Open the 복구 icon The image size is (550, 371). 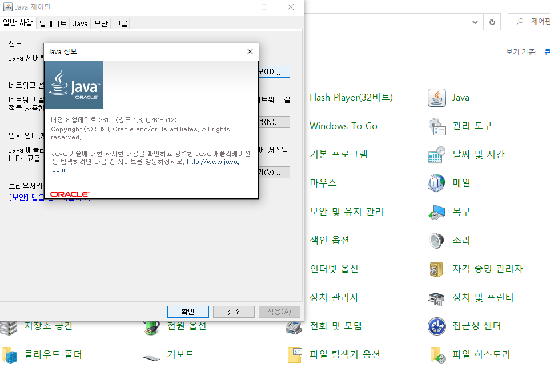click(437, 212)
